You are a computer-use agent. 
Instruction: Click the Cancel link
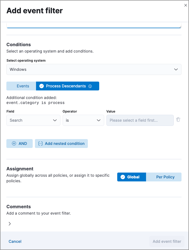pos(15,241)
